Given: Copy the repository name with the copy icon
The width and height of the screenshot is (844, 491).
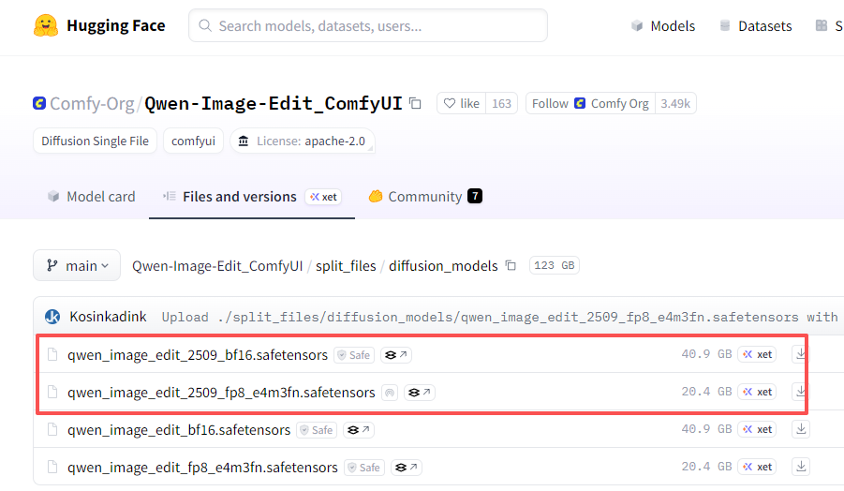Looking at the screenshot, I should (x=415, y=103).
